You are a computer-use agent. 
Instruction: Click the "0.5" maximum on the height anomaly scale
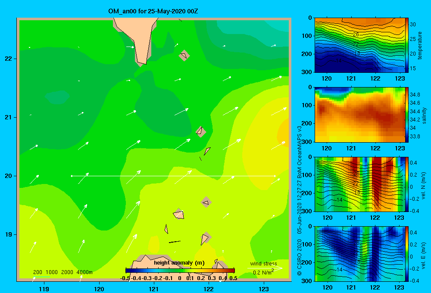click(x=233, y=278)
